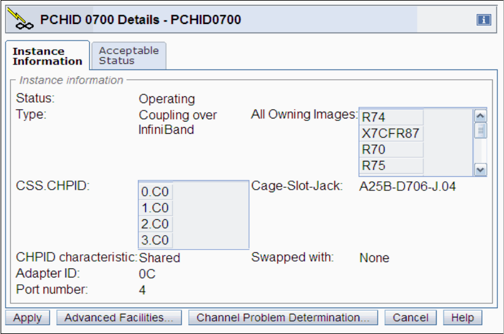Click the Cancel button
Viewport: 504px width, 334px height.
tap(410, 317)
